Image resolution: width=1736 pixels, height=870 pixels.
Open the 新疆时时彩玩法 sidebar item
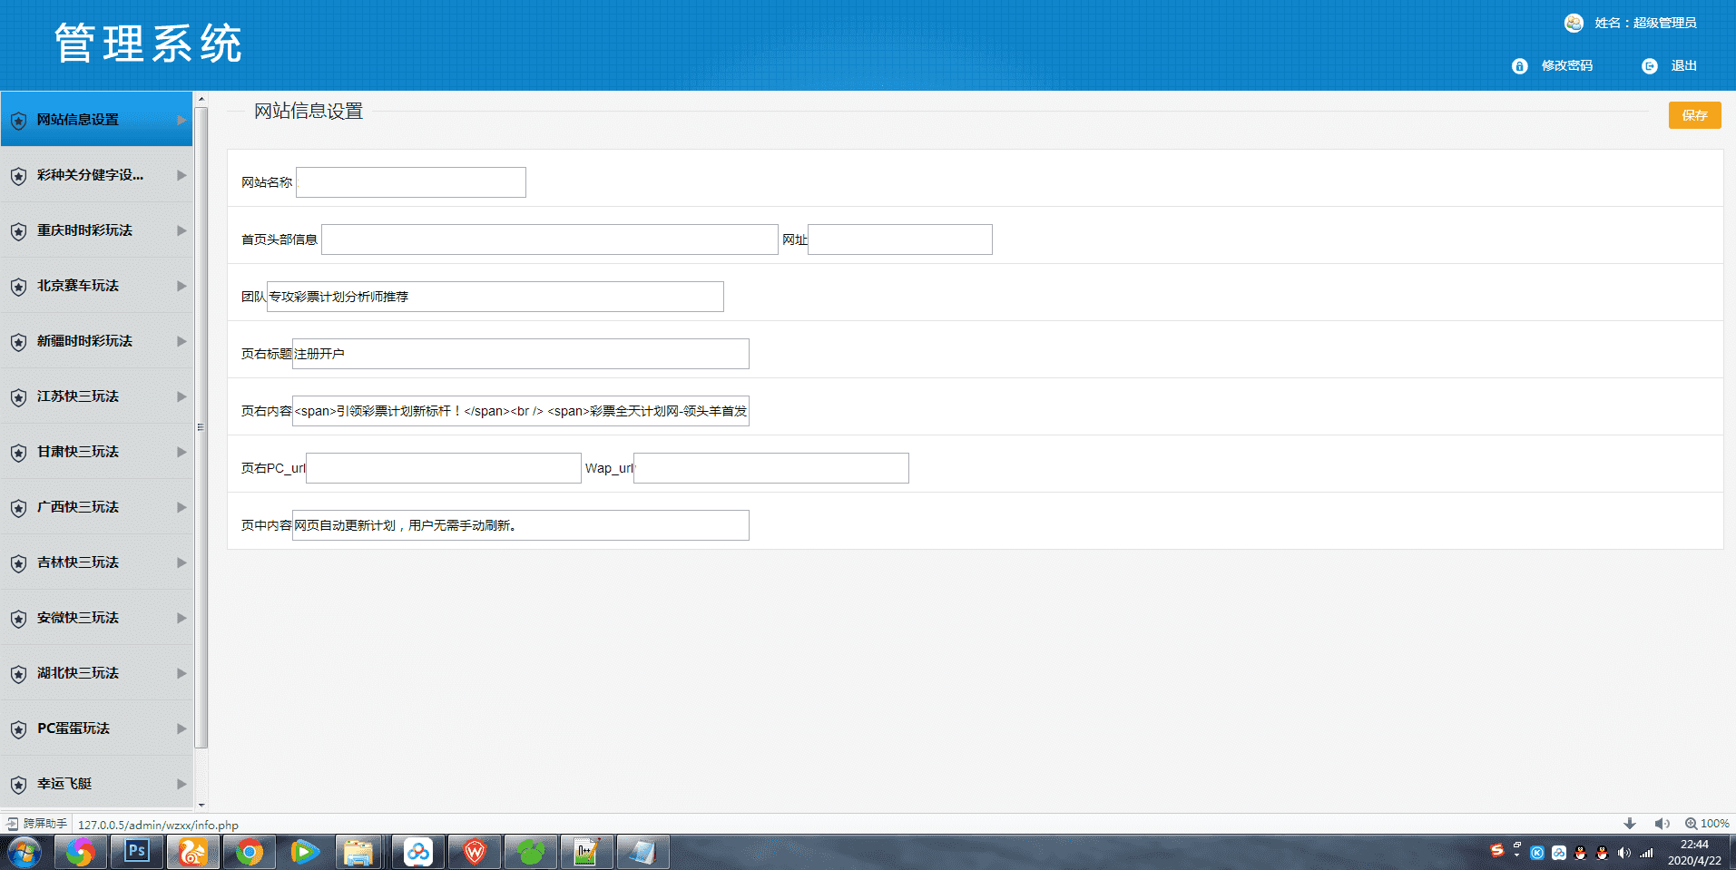point(84,341)
